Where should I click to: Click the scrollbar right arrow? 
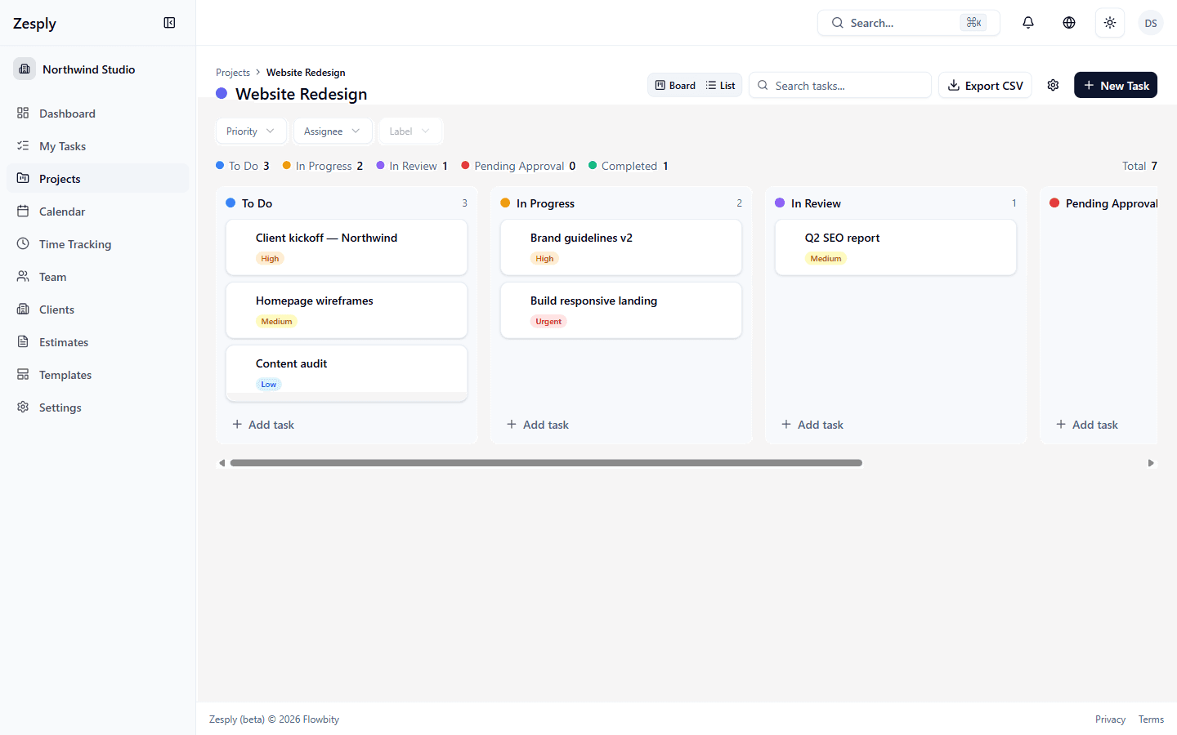(1151, 463)
